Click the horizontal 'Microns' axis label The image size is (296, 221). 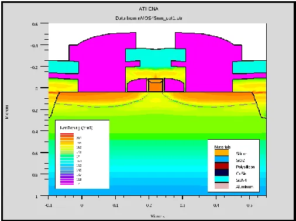157,216
